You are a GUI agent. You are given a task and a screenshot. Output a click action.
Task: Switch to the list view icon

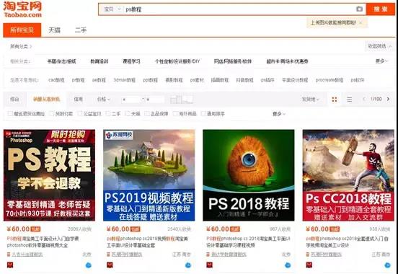pyautogui.click(x=350, y=100)
